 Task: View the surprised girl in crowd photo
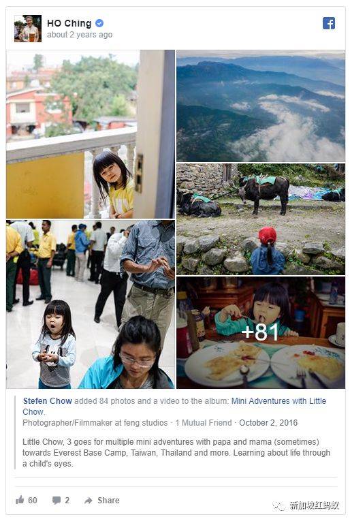[91, 304]
